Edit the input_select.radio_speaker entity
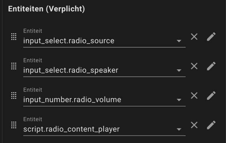 tap(211, 66)
